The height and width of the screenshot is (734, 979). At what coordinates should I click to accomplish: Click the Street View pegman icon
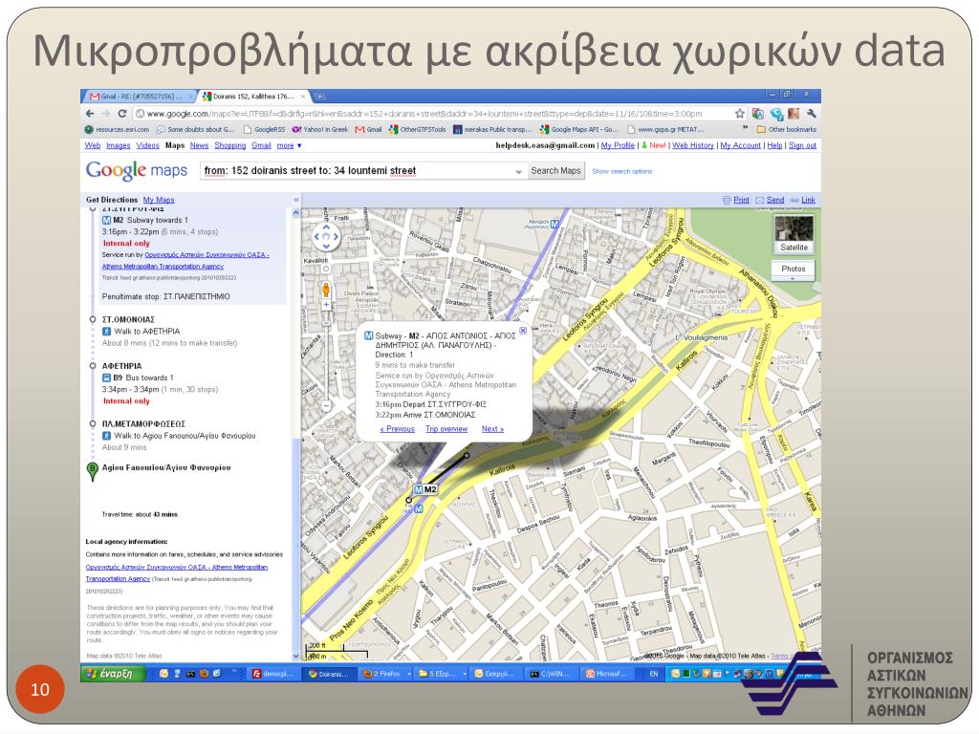click(325, 289)
